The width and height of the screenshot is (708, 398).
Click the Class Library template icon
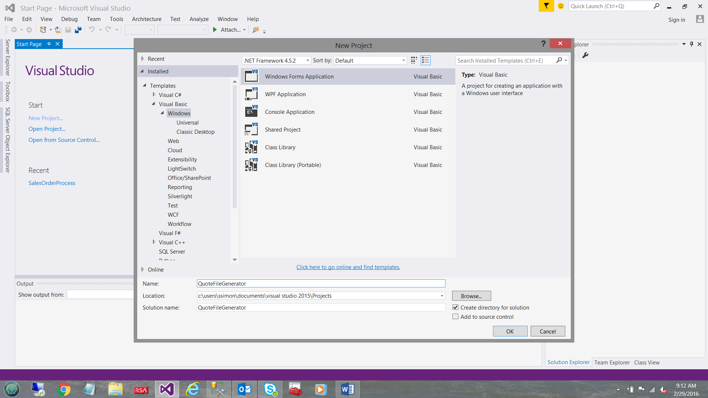251,147
